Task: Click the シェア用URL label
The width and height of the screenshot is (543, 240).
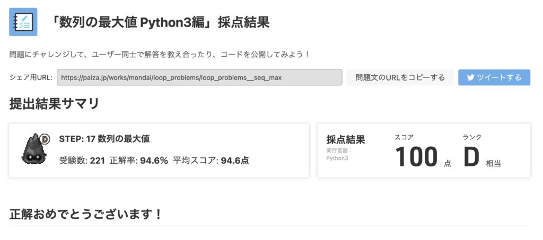Action: [31, 77]
